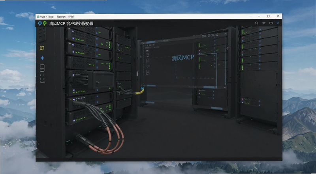
Task: Click the green badge icon beside the gear logo
Action: click(x=45, y=23)
